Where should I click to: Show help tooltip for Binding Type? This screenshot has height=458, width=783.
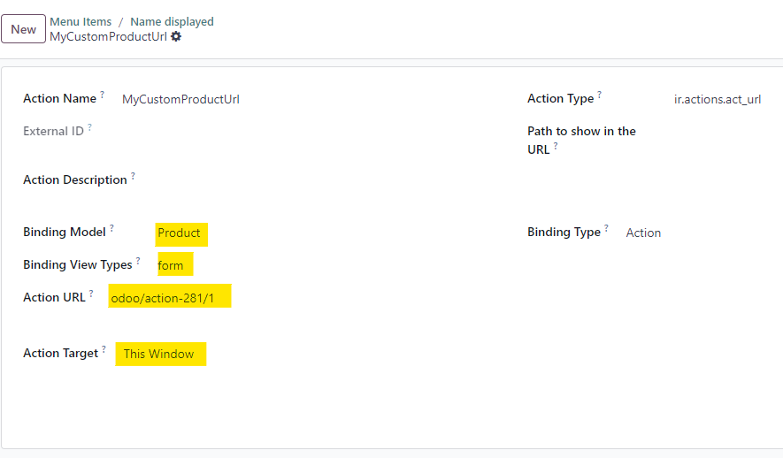606,227
